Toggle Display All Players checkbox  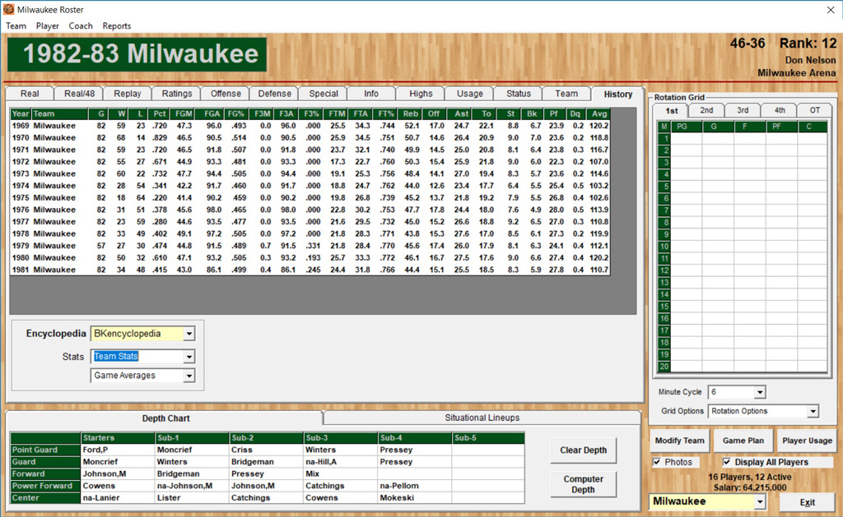(x=727, y=462)
